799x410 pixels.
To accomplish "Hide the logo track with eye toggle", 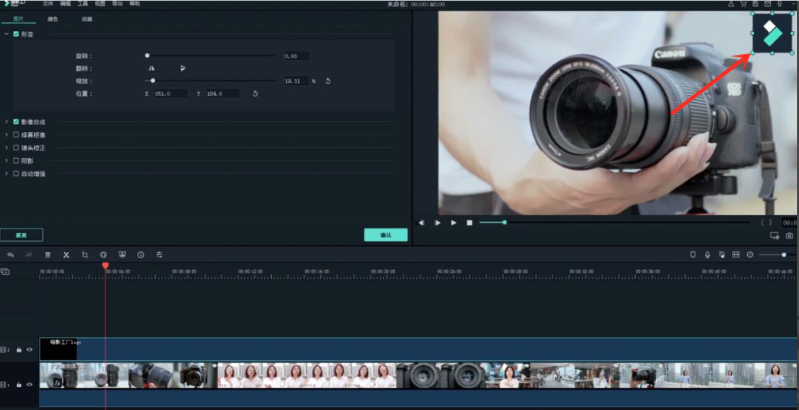I will (x=29, y=350).
